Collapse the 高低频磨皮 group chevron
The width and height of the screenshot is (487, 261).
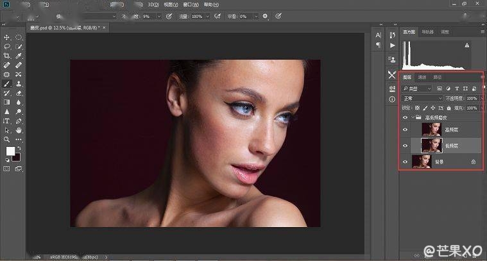point(413,117)
